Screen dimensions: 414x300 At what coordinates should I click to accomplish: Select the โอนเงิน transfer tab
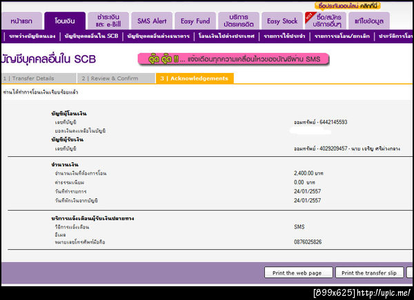point(65,21)
